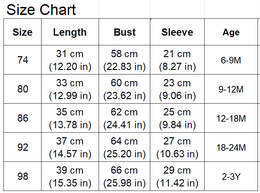Select the 60 cm bust cell
This screenshot has height=193, width=260.
125,89
